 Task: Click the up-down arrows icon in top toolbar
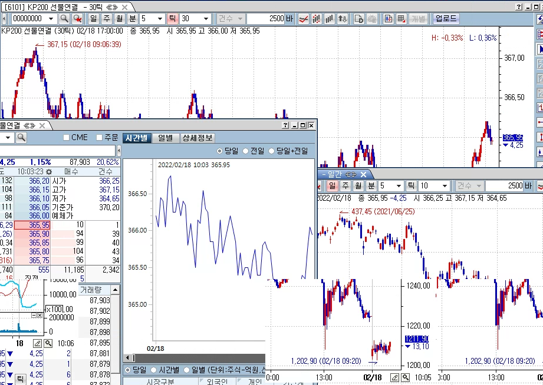click(x=343, y=19)
